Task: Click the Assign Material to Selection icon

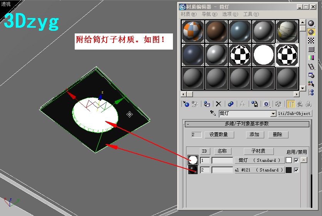Action: click(x=207, y=104)
